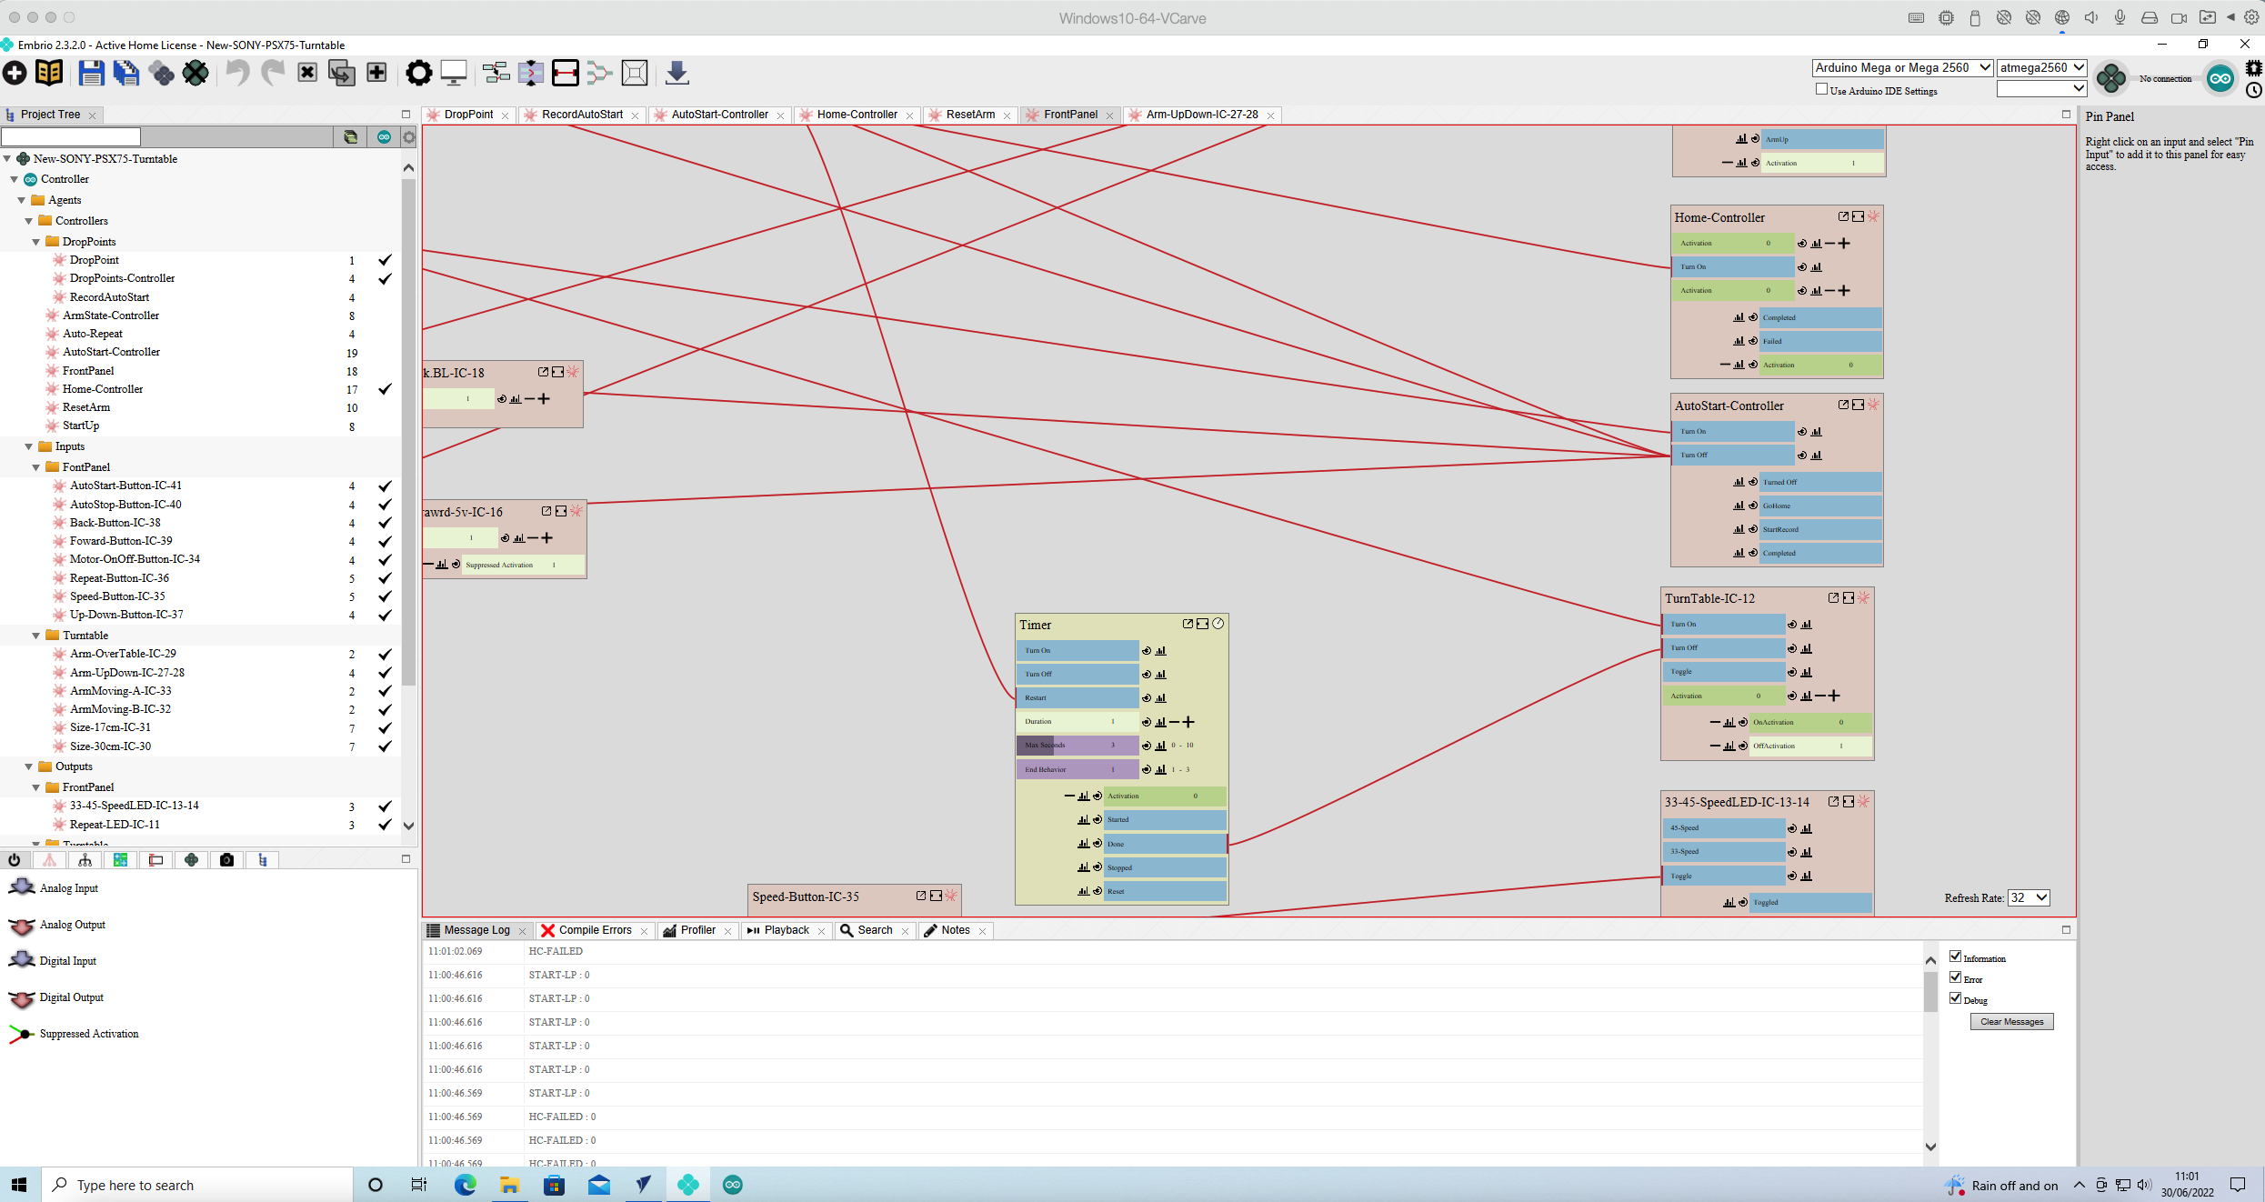Click the Timer End Behavior slider

click(x=1077, y=770)
